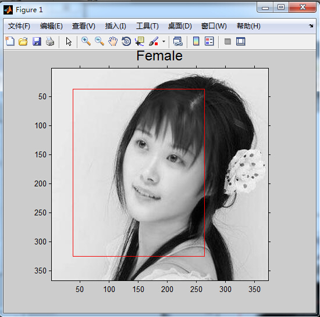Viewport: 320px width, 317px height.
Task: Insert Legend using the toolbar icon
Action: (x=209, y=41)
